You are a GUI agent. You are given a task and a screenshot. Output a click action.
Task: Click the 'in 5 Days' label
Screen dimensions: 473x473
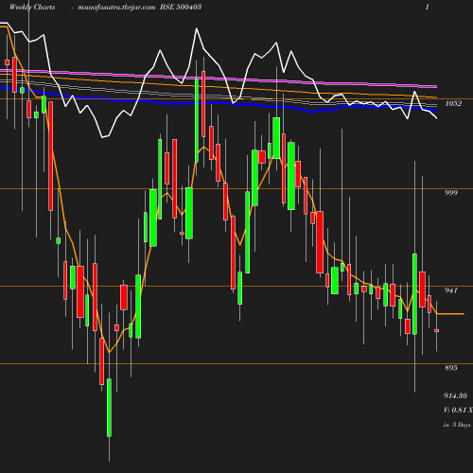click(x=457, y=425)
